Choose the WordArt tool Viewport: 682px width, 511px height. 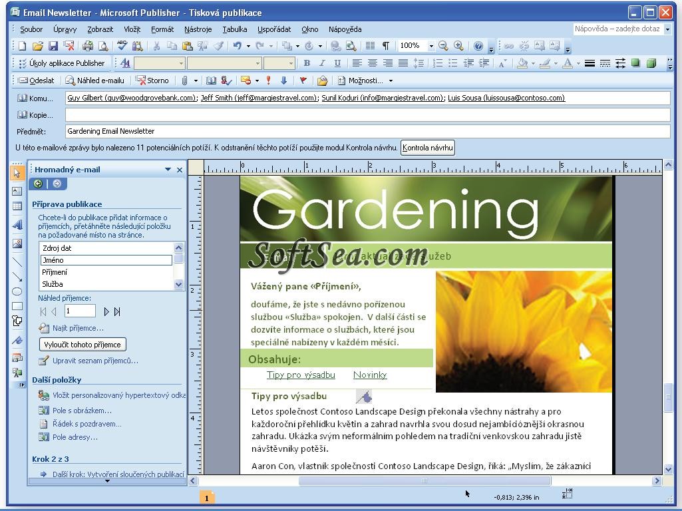17,225
